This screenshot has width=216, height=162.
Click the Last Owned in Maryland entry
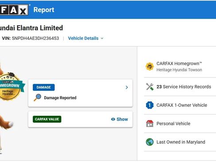[181, 142]
